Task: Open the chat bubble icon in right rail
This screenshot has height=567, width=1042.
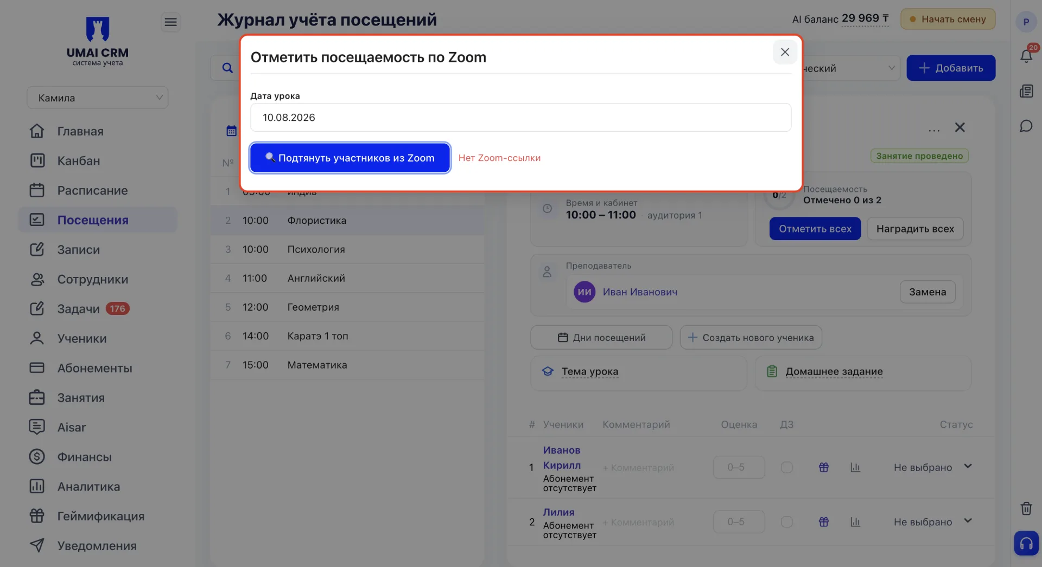Action: (x=1026, y=126)
